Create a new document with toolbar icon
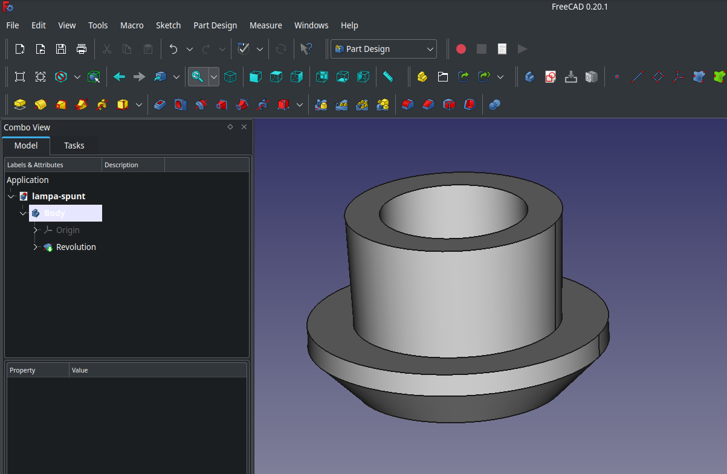The height and width of the screenshot is (474, 727). tap(20, 49)
